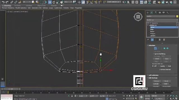The image size is (179, 100).
Task: Click the Select and Place tool
Action: click(x=62, y=2)
